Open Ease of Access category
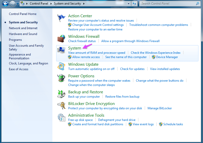The width and height of the screenshot is (203, 143). (19, 69)
